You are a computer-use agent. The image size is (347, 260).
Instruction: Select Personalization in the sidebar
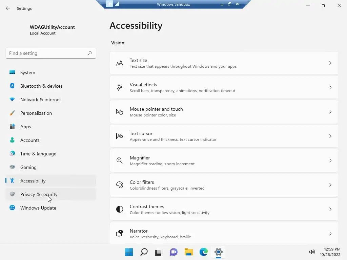point(36,113)
